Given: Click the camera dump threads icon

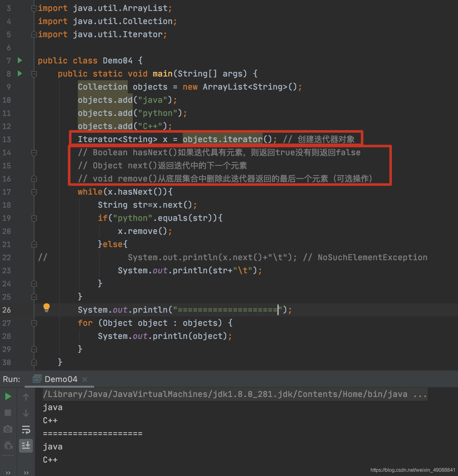Looking at the screenshot, I should point(8,429).
